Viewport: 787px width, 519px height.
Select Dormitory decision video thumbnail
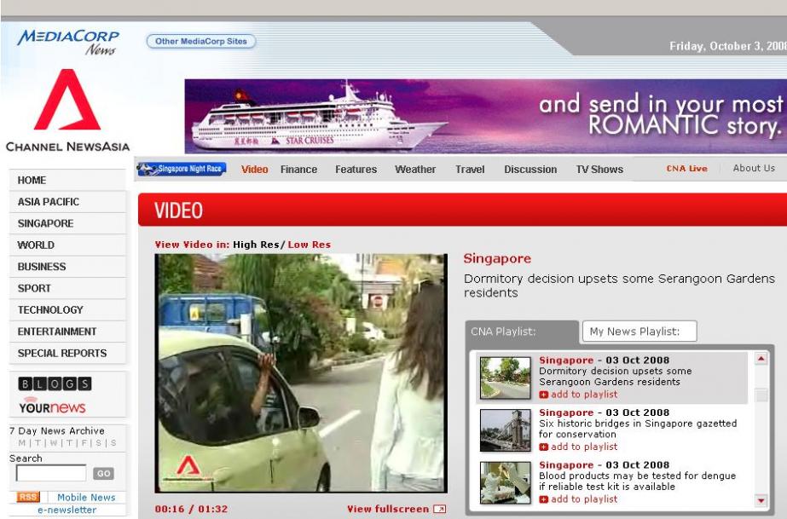[505, 378]
